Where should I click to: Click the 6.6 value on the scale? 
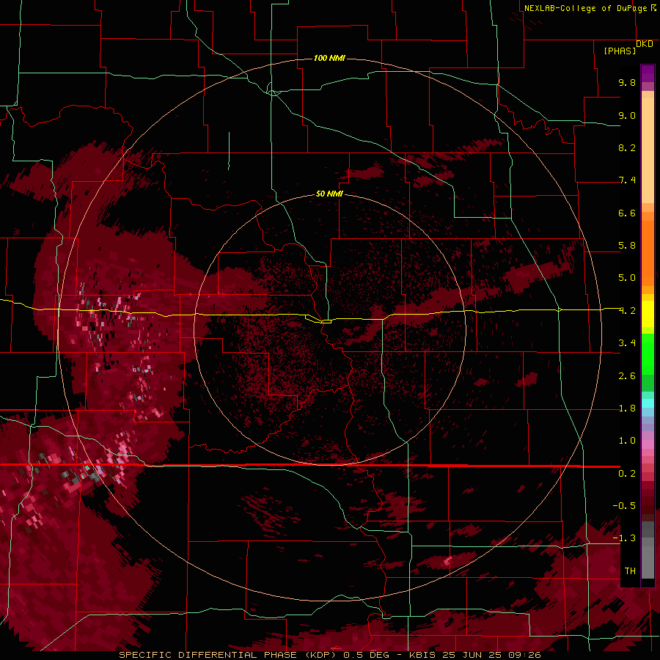(627, 213)
